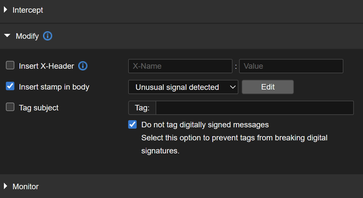Click the info icon beside Modify
Image resolution: width=363 pixels, height=198 pixels.
(x=48, y=36)
